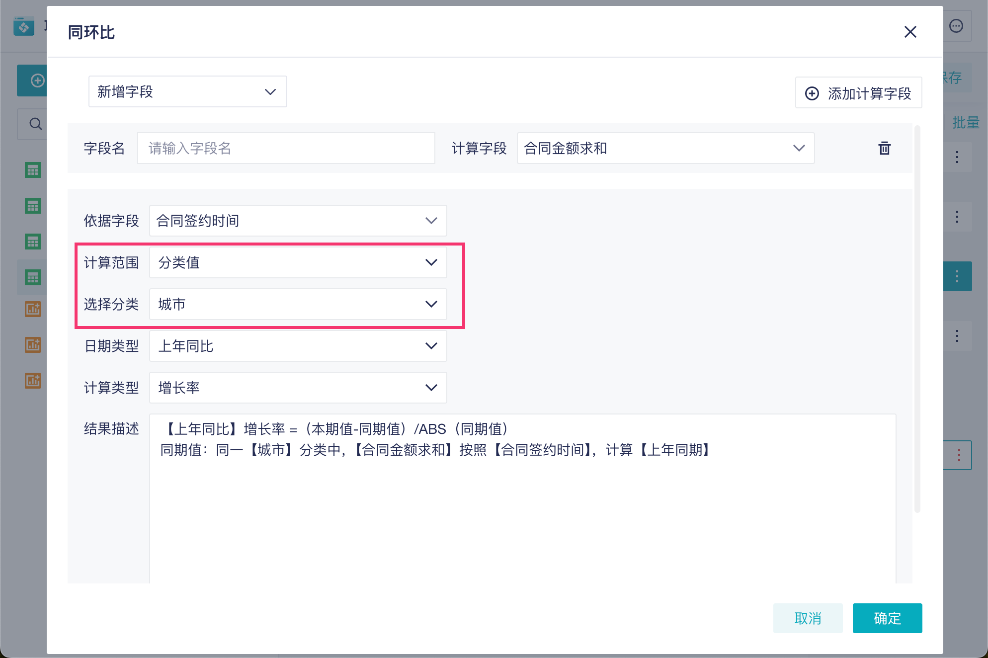Image resolution: width=988 pixels, height=658 pixels.
Task: Open the highlighted teal three-dot menu
Action: 957,276
